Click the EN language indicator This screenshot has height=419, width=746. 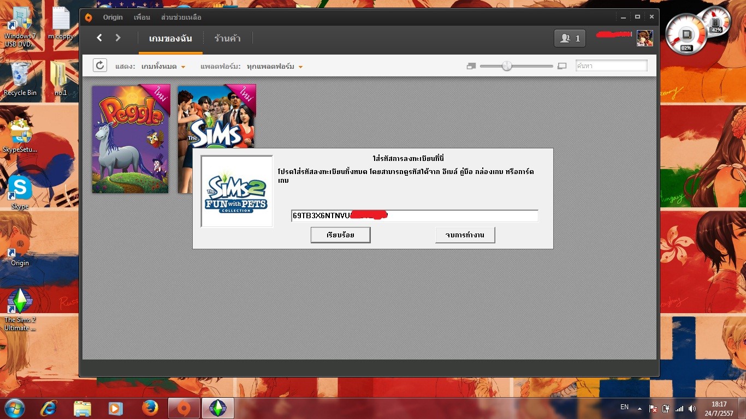coord(625,408)
